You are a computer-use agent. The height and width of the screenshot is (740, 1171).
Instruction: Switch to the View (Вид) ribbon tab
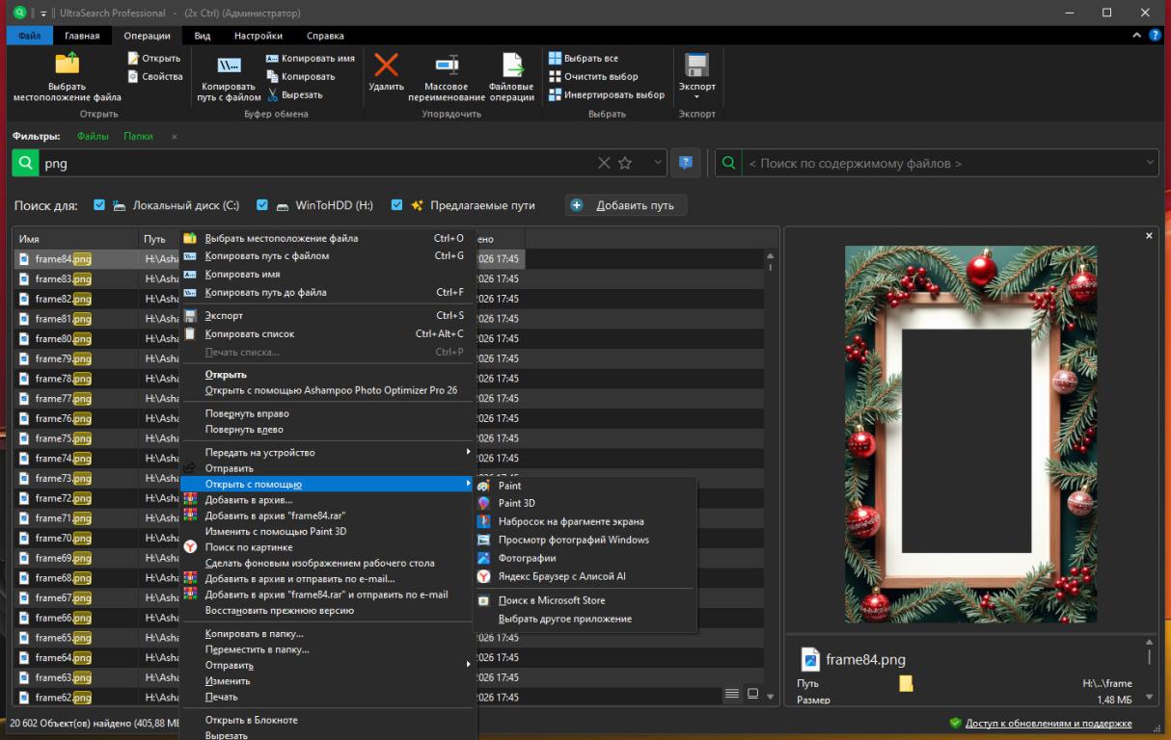coord(202,36)
